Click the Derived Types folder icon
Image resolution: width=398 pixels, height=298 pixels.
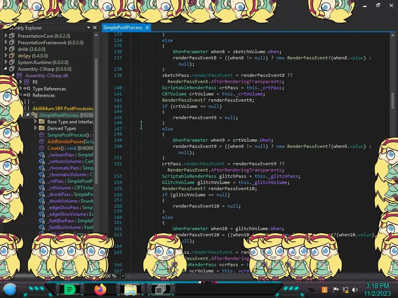click(x=42, y=128)
